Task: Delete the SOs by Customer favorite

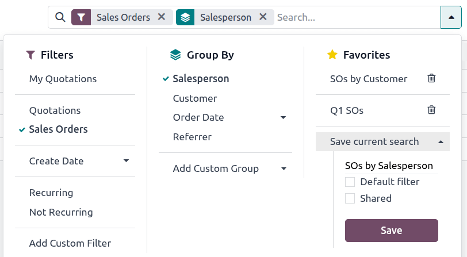Action: click(x=431, y=78)
